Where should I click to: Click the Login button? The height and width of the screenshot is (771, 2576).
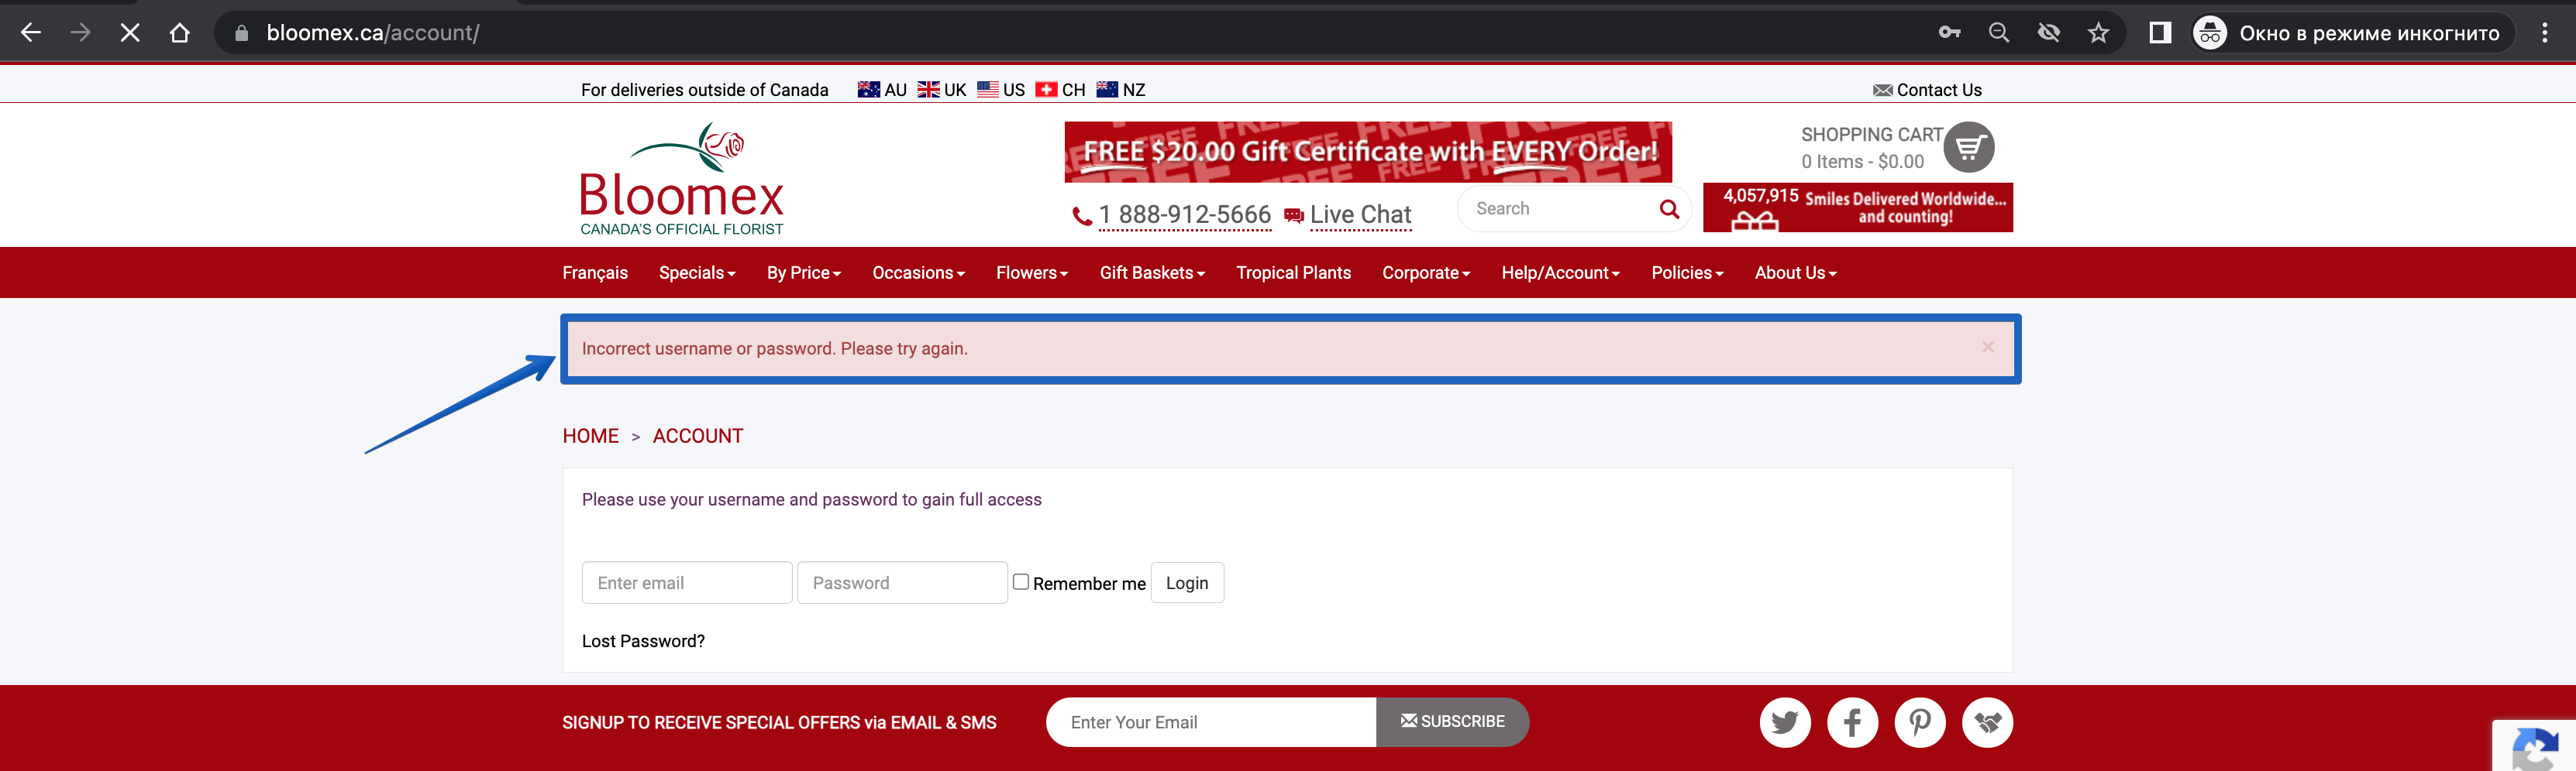pyautogui.click(x=1187, y=583)
